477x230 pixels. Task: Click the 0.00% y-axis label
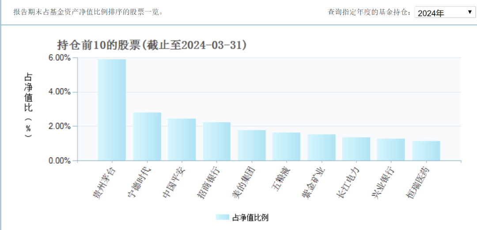click(60, 160)
